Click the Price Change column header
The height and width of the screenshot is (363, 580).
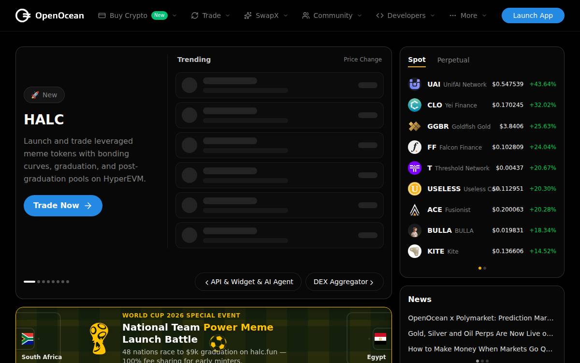(362, 60)
